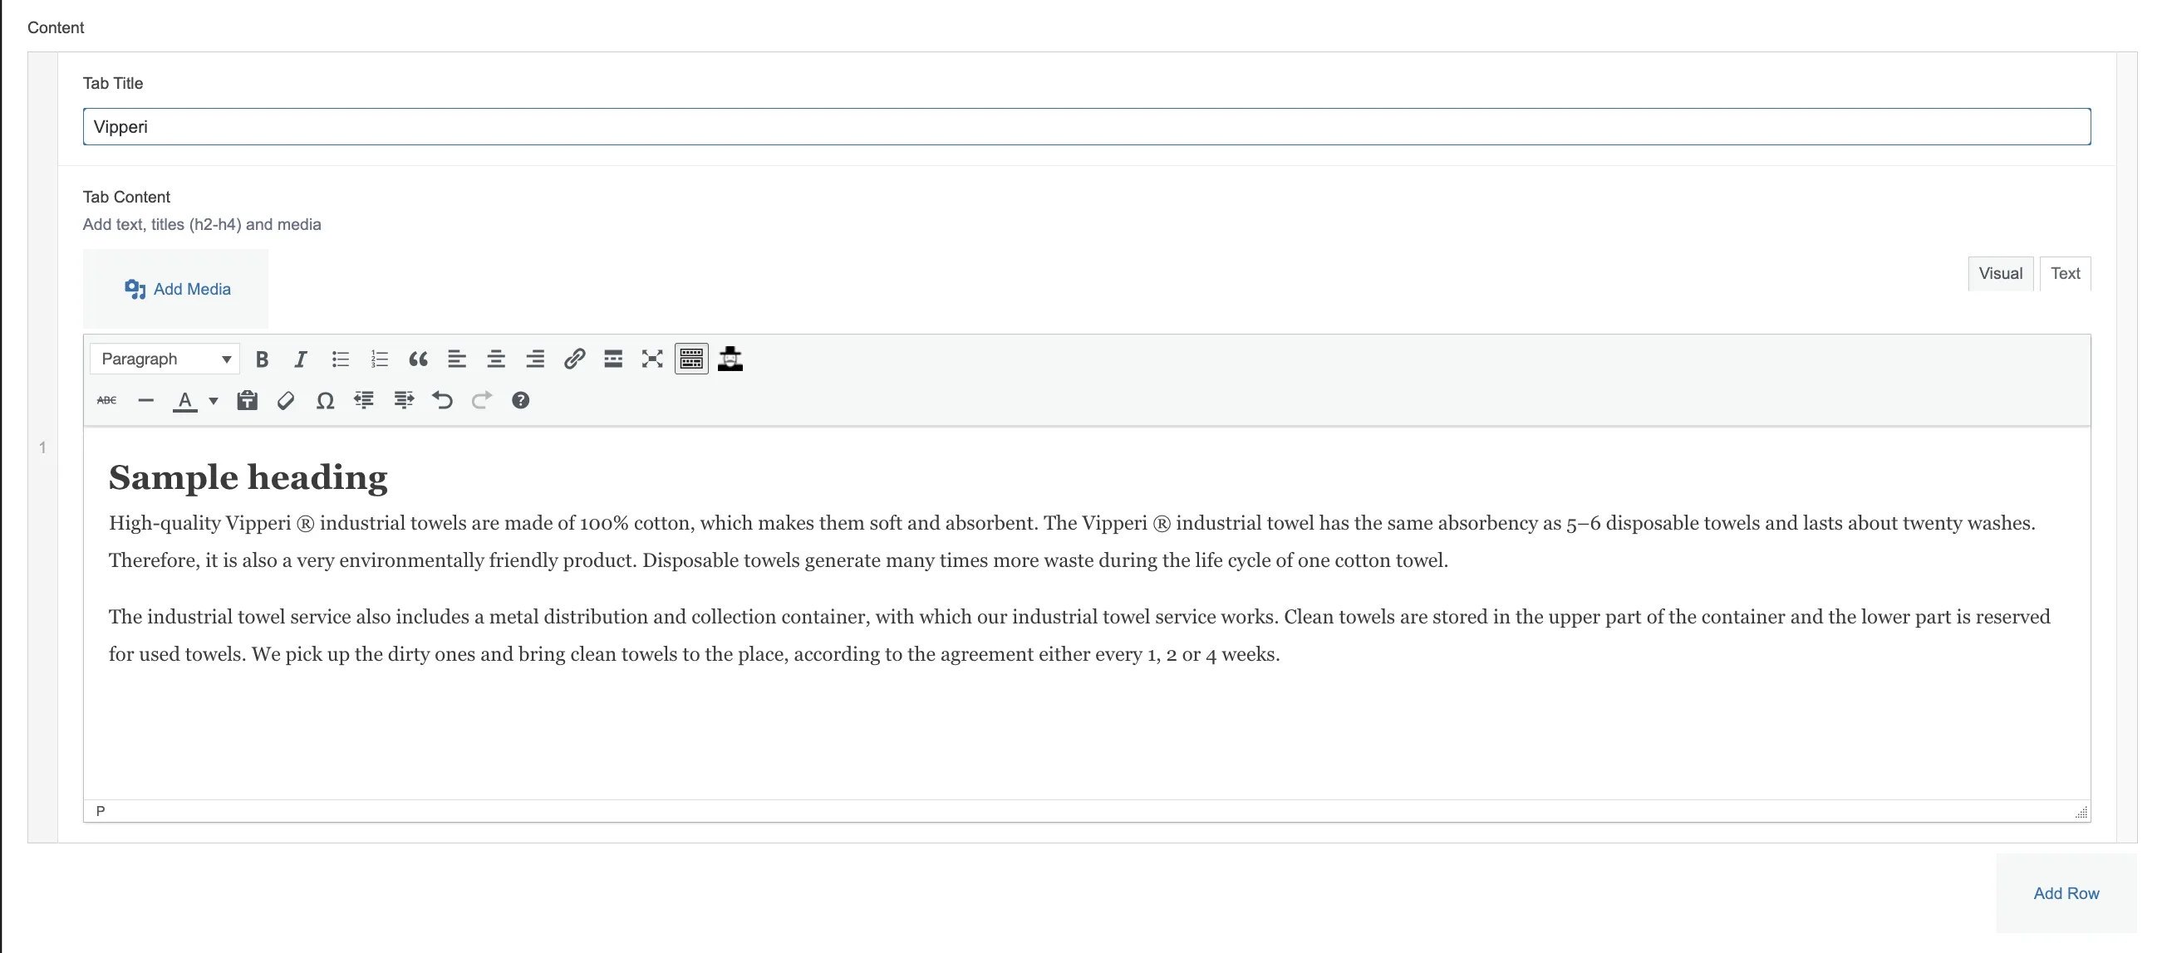Open the text color picker arrow

click(213, 401)
